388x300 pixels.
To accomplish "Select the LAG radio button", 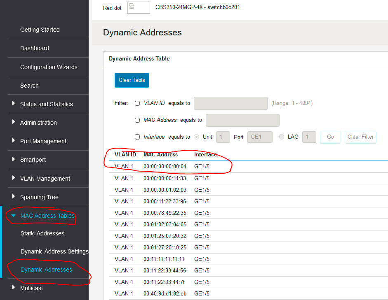I will (281, 137).
